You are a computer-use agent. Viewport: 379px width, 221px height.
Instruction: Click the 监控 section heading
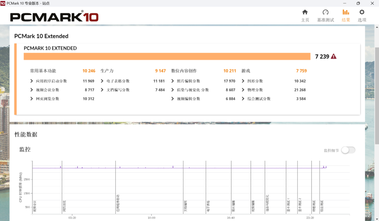pyautogui.click(x=25, y=149)
